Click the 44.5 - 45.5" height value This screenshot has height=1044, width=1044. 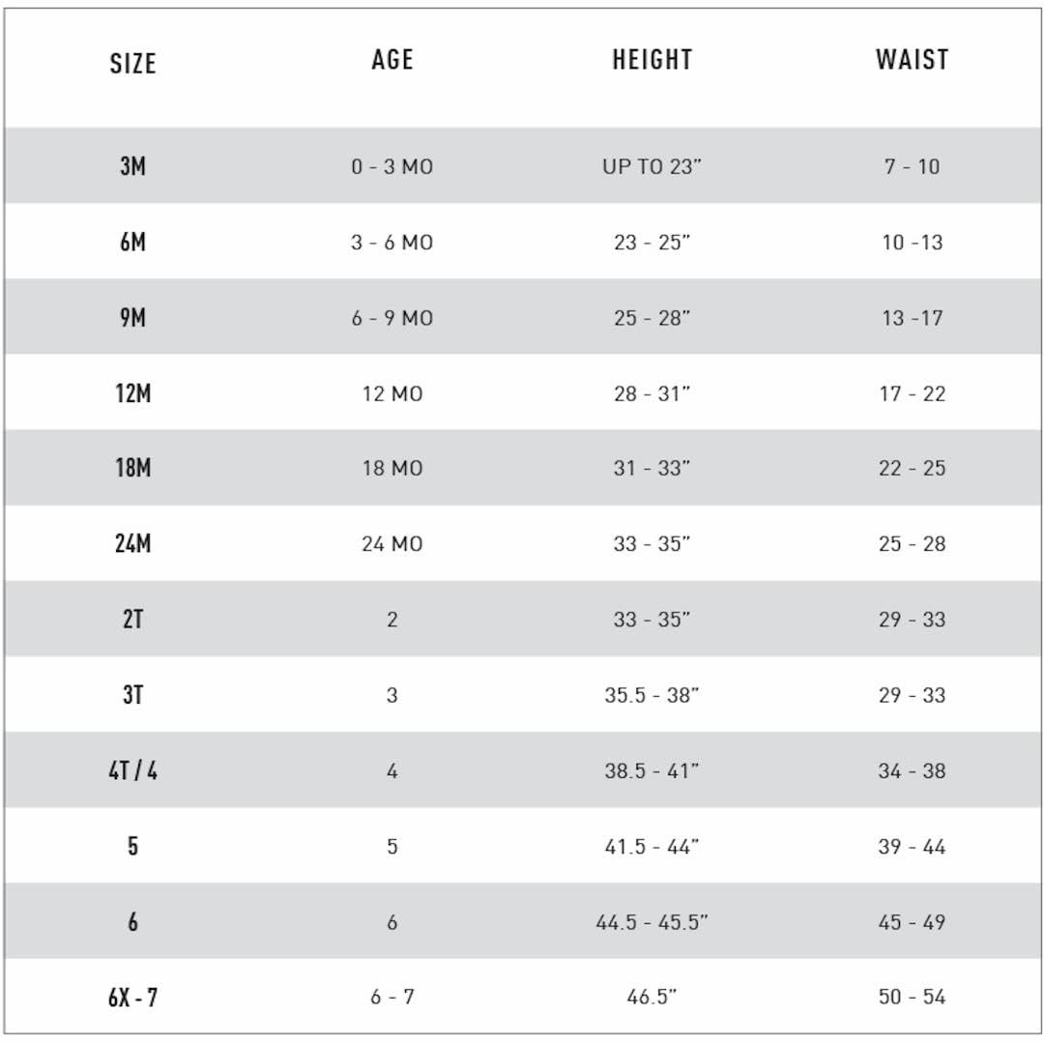click(652, 923)
